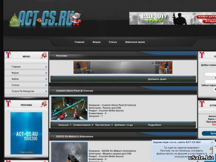
Task: Click the password input field
Action: coord(210,82)
